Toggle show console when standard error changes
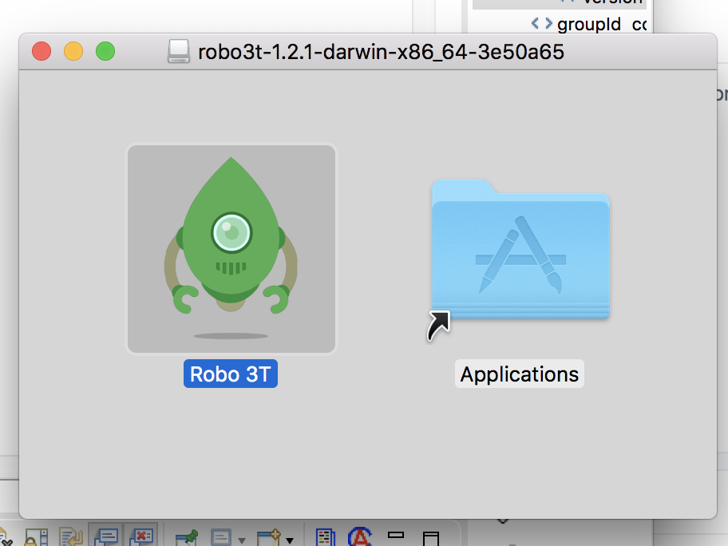This screenshot has width=728, height=546. [x=141, y=536]
